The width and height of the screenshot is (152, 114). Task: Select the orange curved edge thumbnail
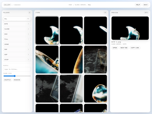click(x=71, y=59)
